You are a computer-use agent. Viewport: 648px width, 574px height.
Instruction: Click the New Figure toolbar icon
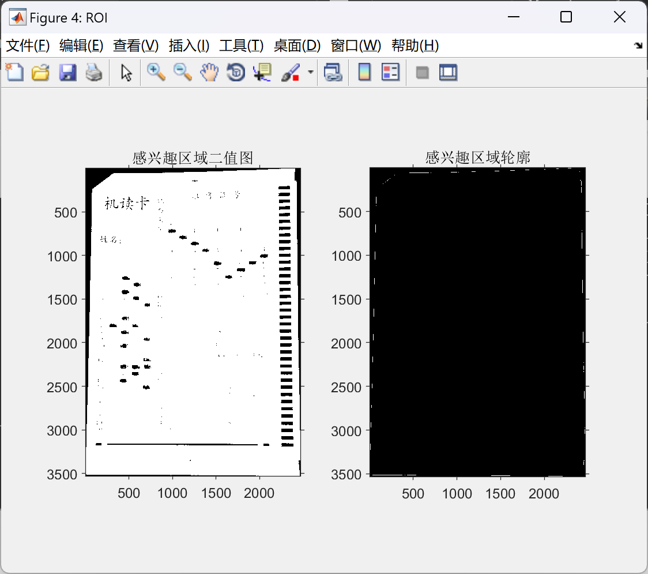coord(15,72)
